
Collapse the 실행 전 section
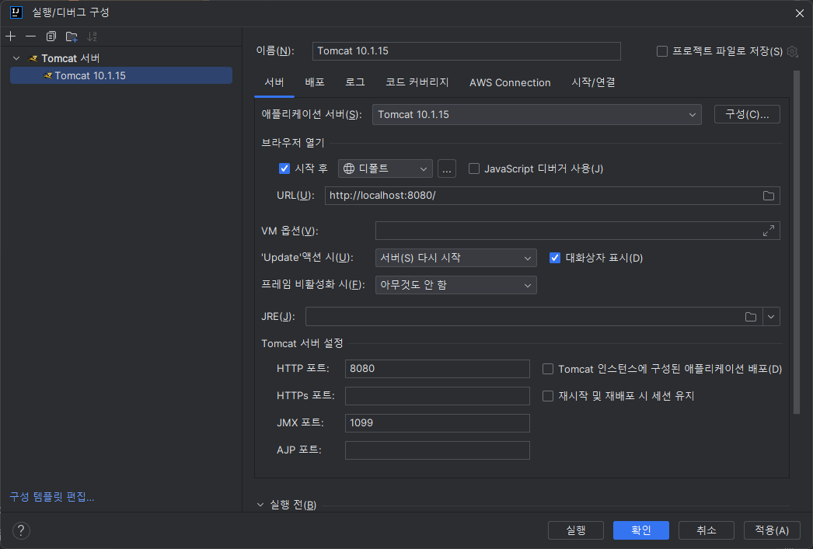pyautogui.click(x=260, y=505)
